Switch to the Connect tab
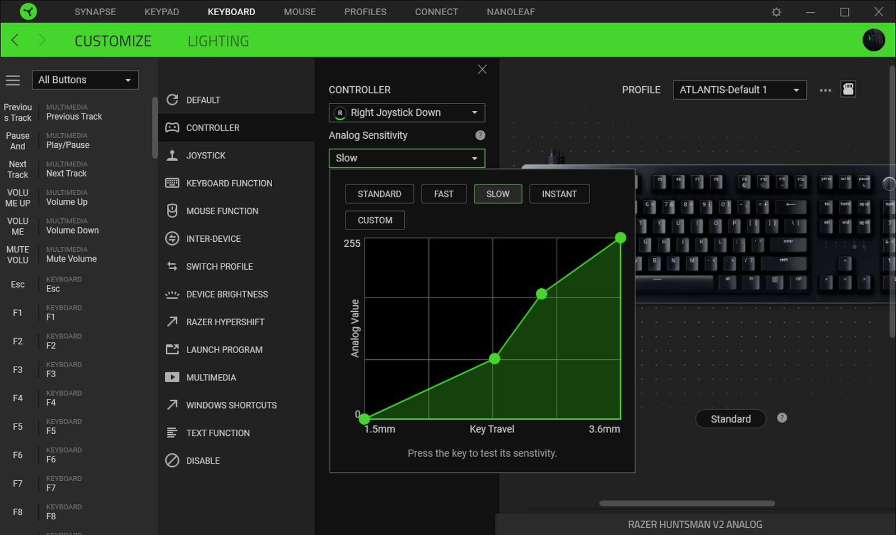896x535 pixels. point(436,12)
